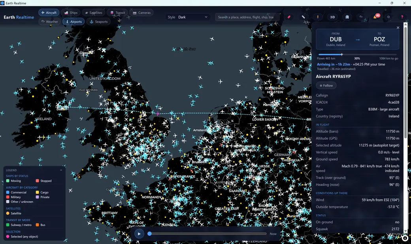Screen dimensions: 411x244
Task: Switch to 3D view
Action: (332, 17)
